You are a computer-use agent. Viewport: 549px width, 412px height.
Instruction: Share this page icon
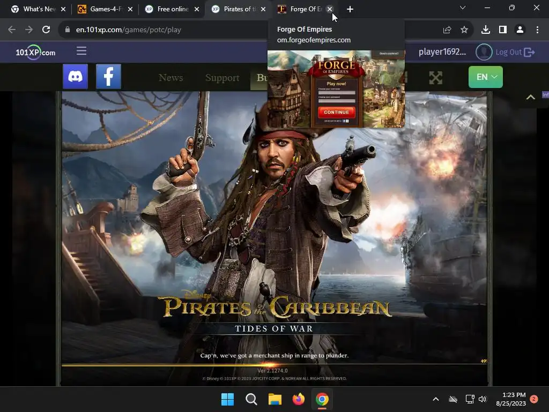(x=447, y=30)
